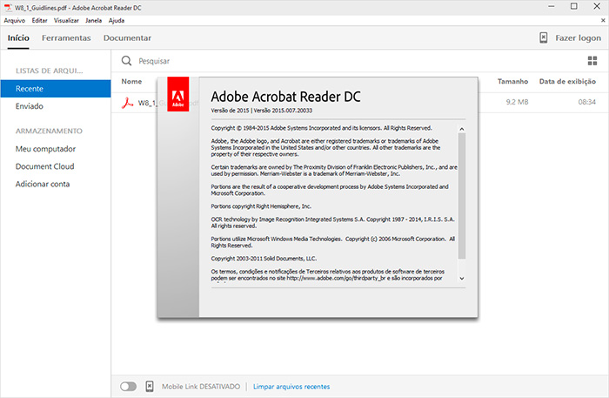The image size is (609, 398).
Task: Click the Acrobat icon in the title bar
Action: click(8, 7)
